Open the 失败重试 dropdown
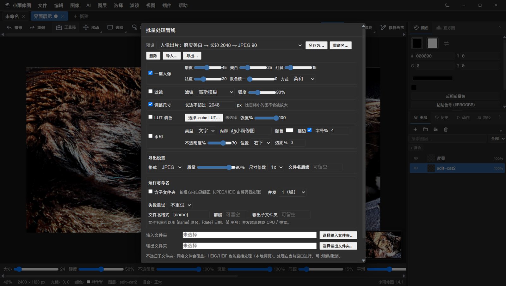506x286 pixels. 180,205
